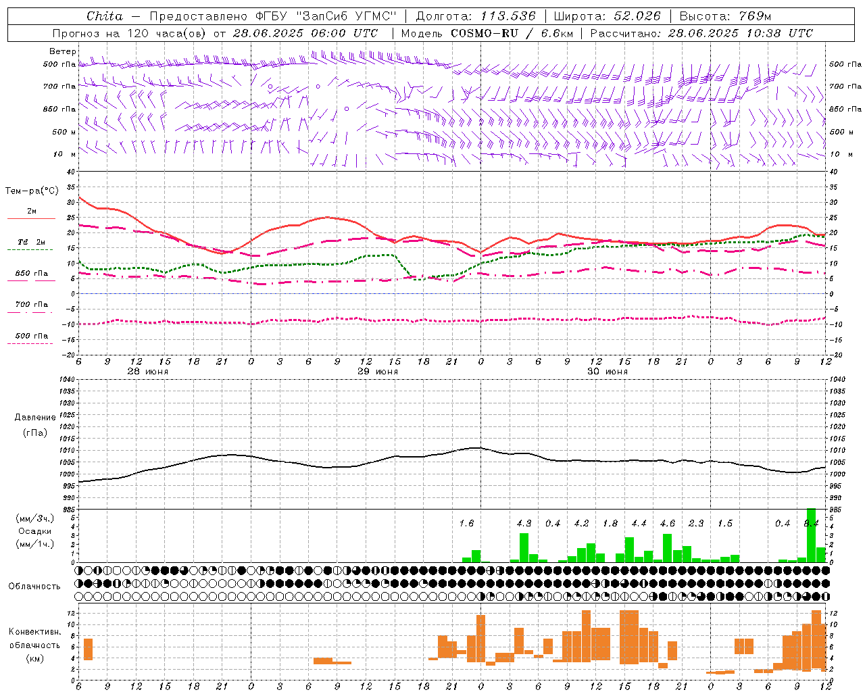
Task: Click the lone orange convective bar near 28 июня 06h
Action: tap(88, 649)
